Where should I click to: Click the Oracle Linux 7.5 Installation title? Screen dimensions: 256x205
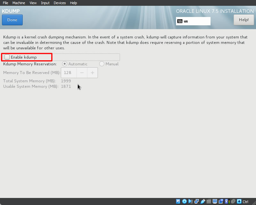pyautogui.click(x=215, y=11)
